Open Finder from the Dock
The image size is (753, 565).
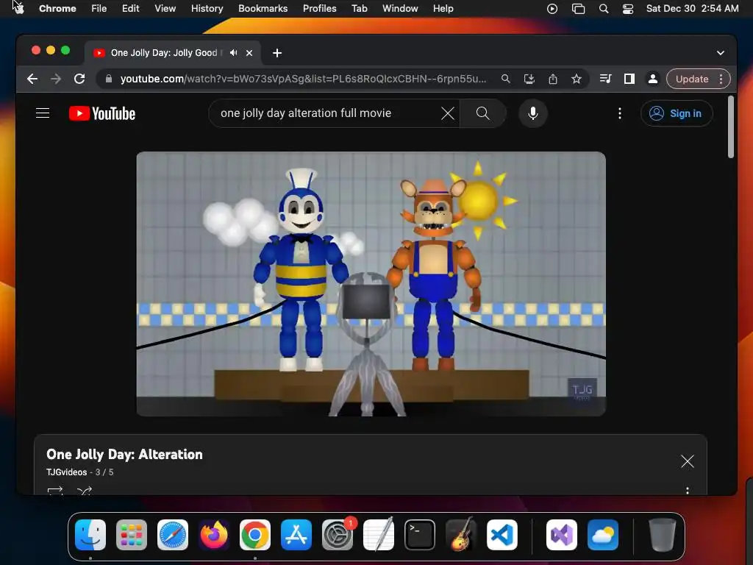90,535
